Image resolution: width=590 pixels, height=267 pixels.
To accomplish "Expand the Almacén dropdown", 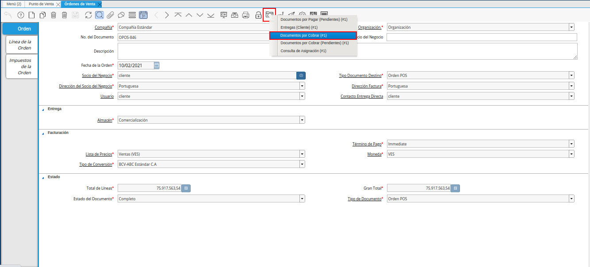I will [302, 120].
